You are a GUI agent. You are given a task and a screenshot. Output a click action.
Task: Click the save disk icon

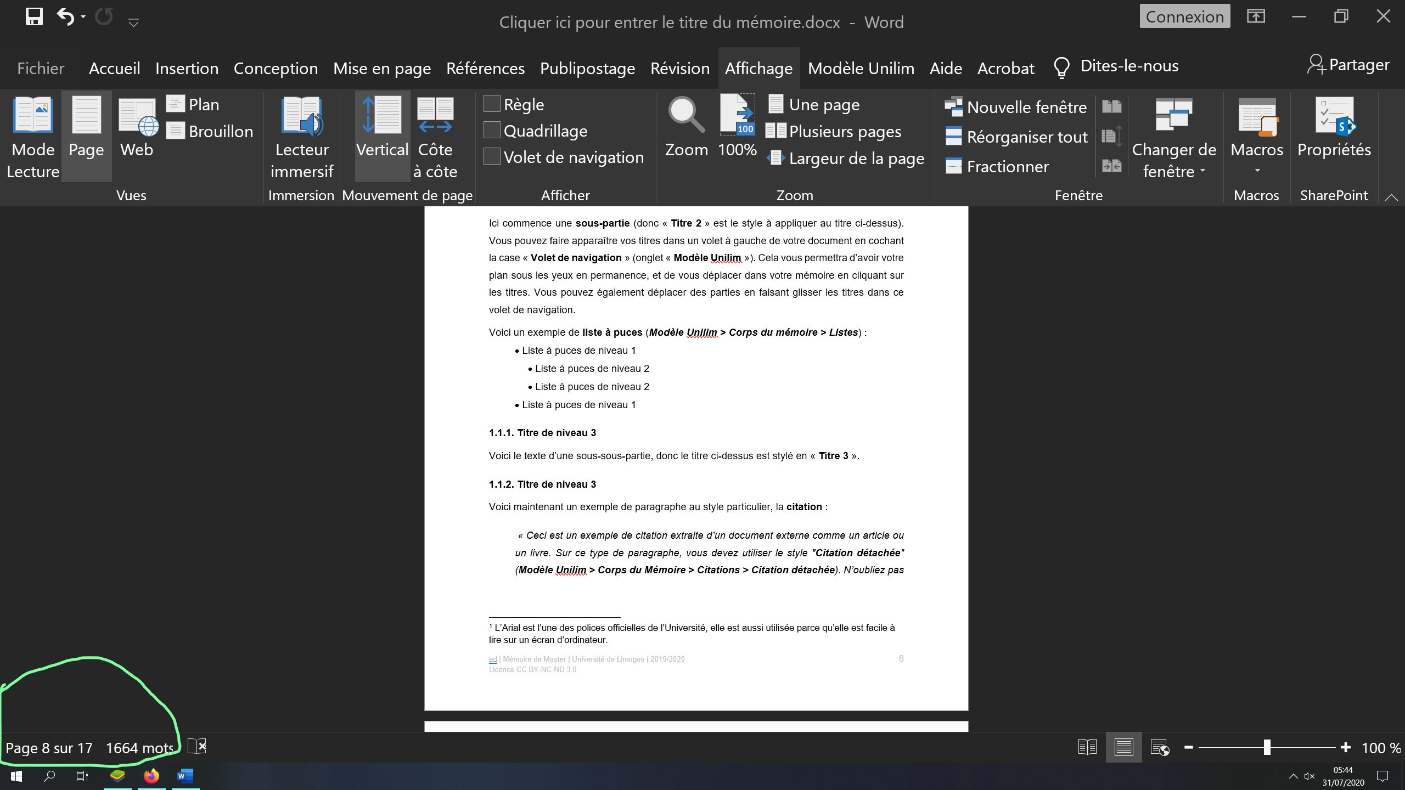(x=34, y=17)
